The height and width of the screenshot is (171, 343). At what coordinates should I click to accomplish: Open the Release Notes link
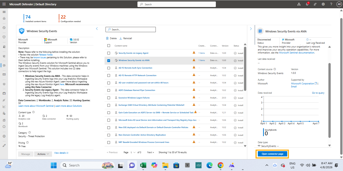click(46, 54)
